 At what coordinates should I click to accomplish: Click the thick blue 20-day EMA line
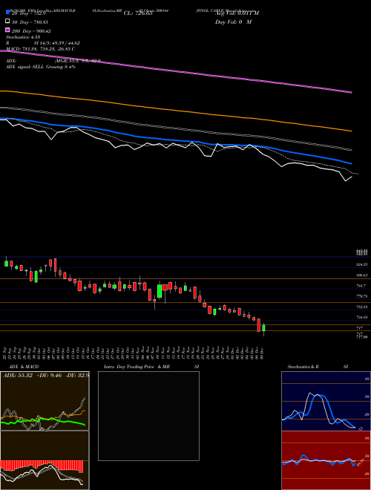175,142
